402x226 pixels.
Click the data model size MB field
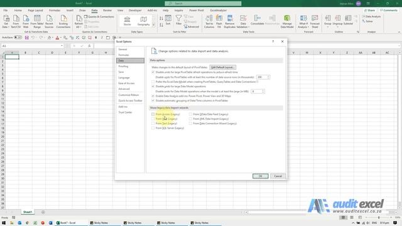256,91
